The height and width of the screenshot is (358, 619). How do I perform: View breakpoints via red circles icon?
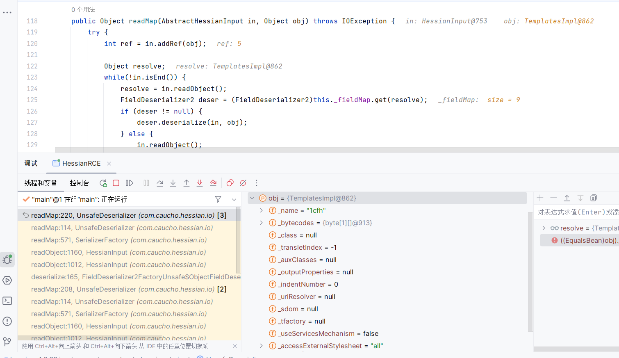pos(230,183)
